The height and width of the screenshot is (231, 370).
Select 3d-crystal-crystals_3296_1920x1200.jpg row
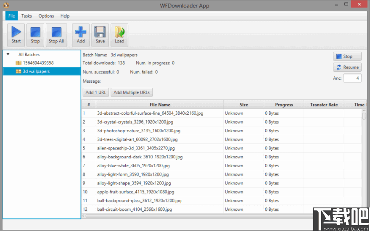[x=222, y=122]
